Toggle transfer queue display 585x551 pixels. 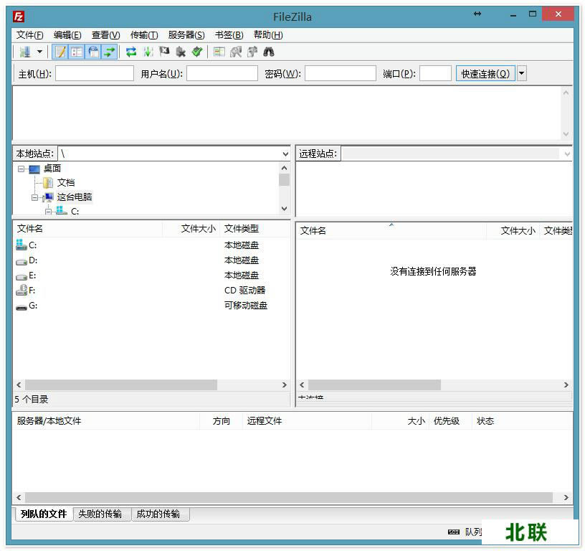pos(109,52)
